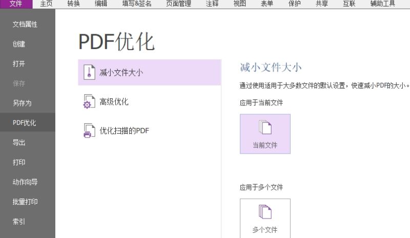Click 打开 in the left sidebar
Viewport: 410px width, 238px height.
19,64
